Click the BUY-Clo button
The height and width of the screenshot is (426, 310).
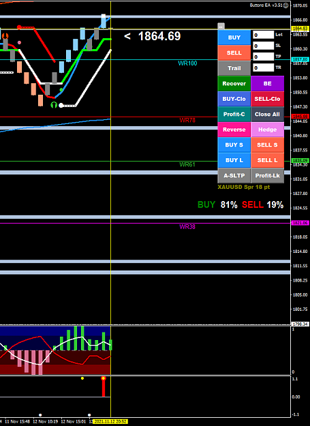point(234,99)
